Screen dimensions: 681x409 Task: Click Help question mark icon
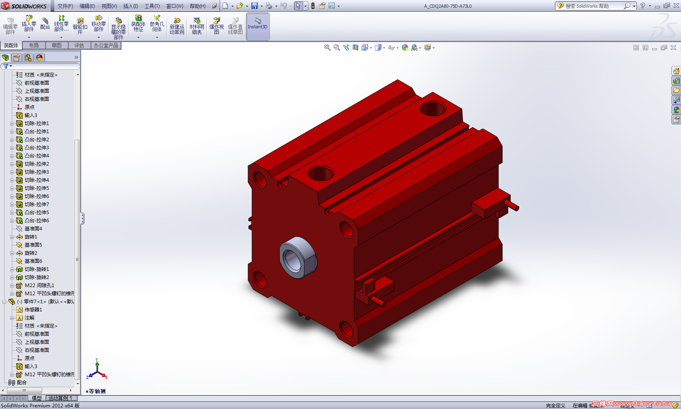click(x=642, y=6)
